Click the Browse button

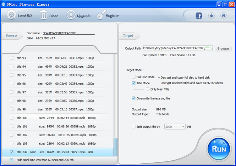point(223,48)
